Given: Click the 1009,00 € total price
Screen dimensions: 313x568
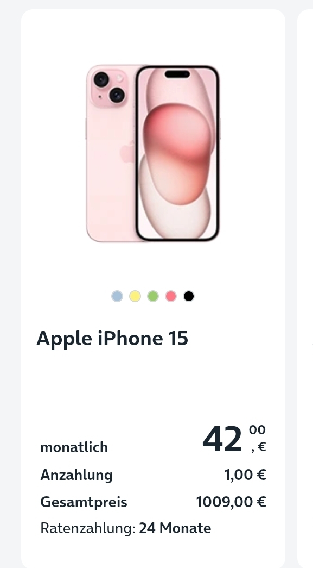Looking at the screenshot, I should click(231, 502).
